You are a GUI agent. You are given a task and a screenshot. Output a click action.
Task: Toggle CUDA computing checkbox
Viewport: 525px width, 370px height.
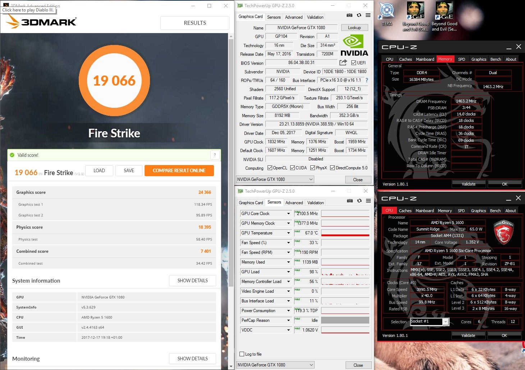(293, 168)
